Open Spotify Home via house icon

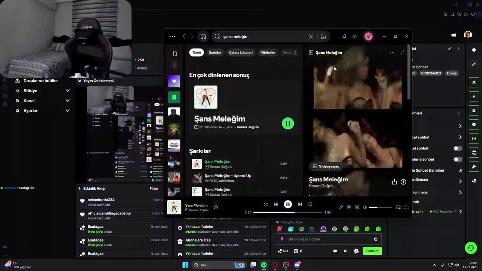pos(203,37)
